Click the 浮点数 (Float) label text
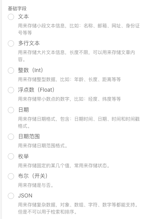 tap(36, 90)
